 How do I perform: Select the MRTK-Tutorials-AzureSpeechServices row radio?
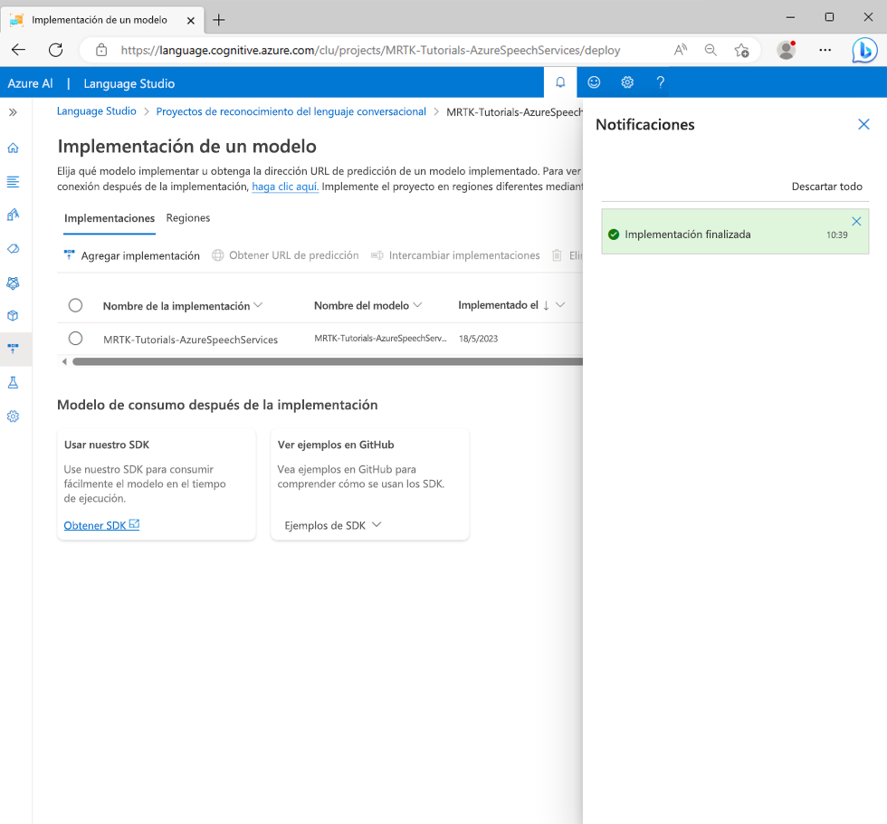click(75, 339)
